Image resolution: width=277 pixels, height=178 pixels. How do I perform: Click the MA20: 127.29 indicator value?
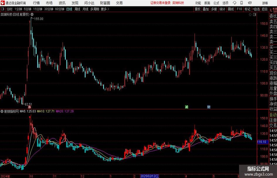click(x=65, y=111)
